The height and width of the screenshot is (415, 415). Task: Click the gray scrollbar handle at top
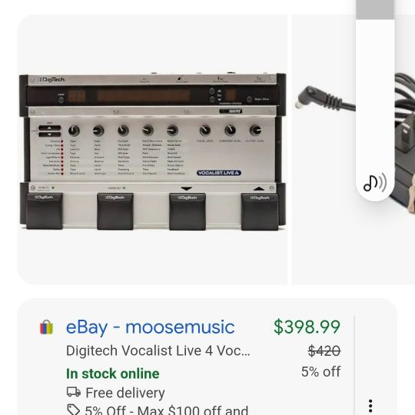(375, 9)
